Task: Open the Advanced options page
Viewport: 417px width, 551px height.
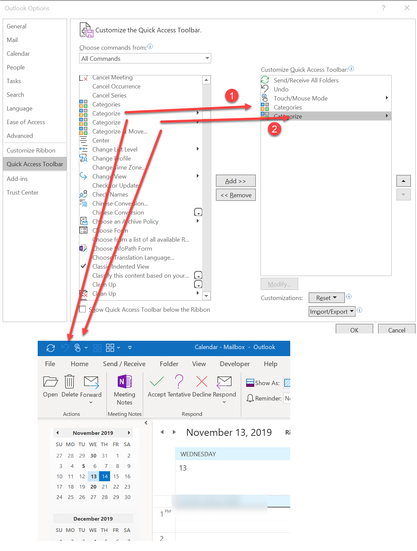Action: (x=35, y=135)
